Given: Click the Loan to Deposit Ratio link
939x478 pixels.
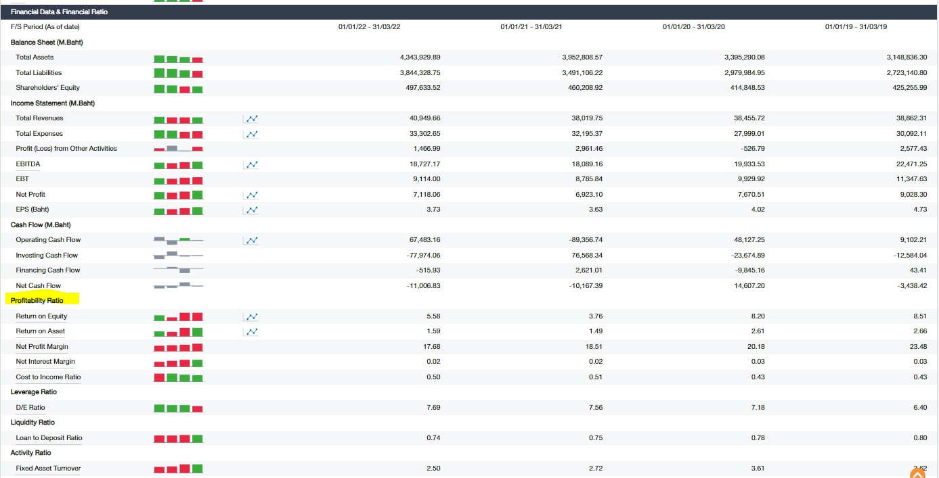Looking at the screenshot, I should click(x=47, y=437).
